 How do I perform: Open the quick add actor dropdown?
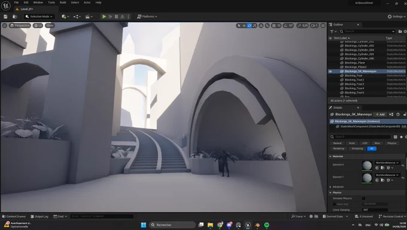65,17
